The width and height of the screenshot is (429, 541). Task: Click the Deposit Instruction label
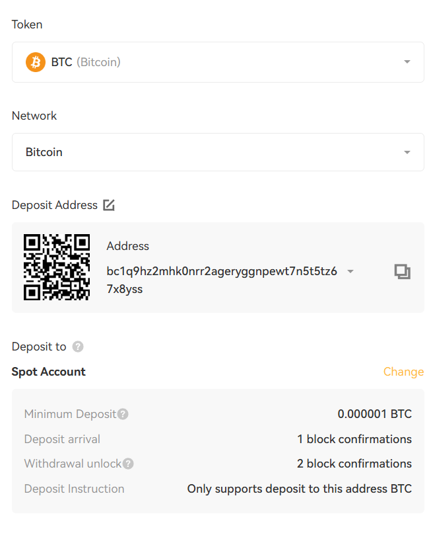coord(74,489)
